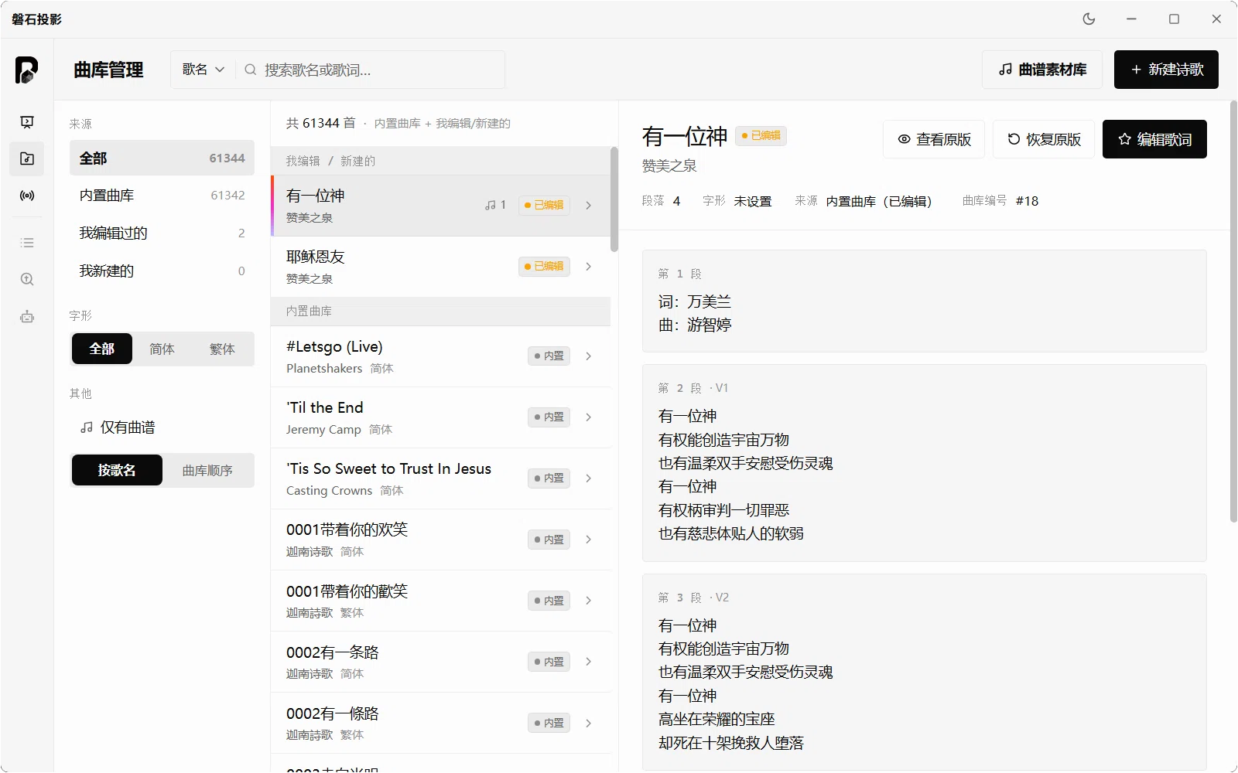Click the 内置 badge on 0001帶着你的歡笑 row
Viewport: 1238px width, 773px height.
[549, 601]
